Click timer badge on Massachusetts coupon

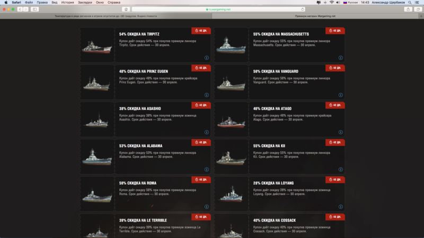pyautogui.click(x=335, y=31)
